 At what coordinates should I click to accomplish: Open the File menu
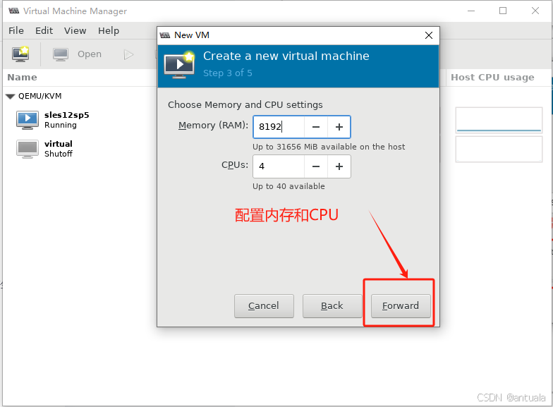(x=16, y=31)
